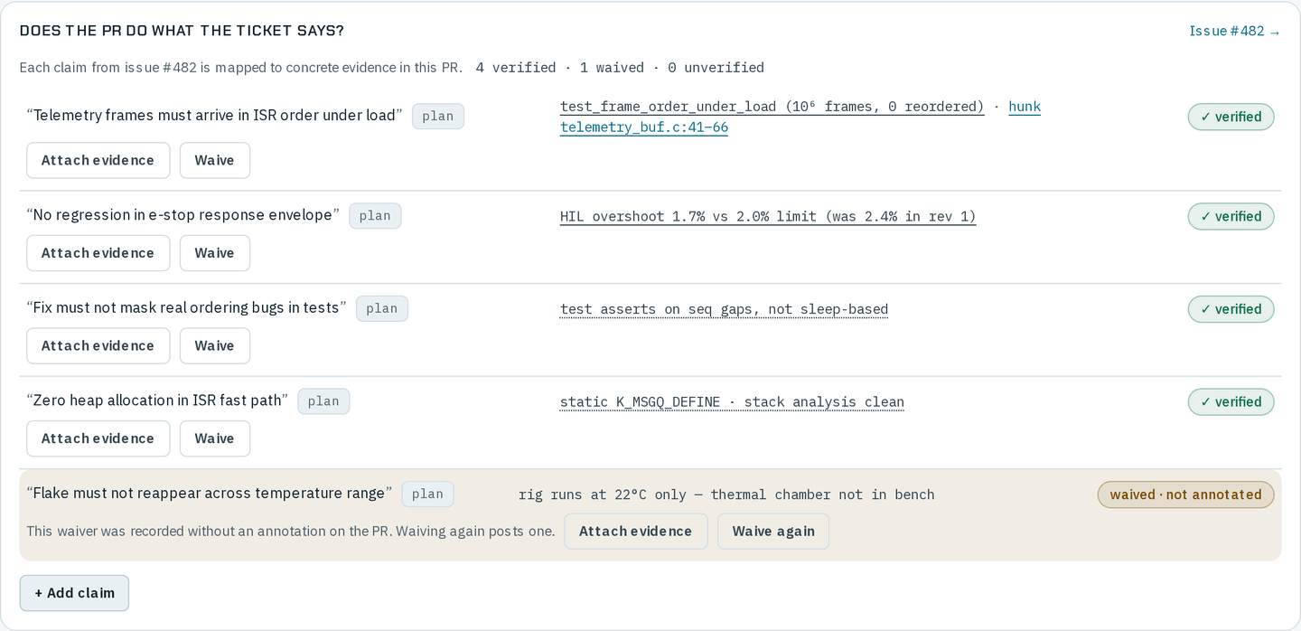Click the plan tag on heap allocation claim
1301x631 pixels.
tap(323, 401)
